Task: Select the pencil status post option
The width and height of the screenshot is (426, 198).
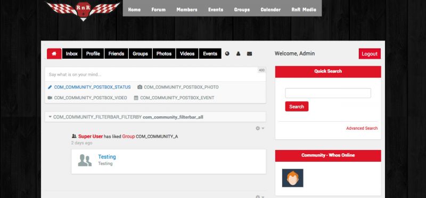Action: pyautogui.click(x=89, y=87)
